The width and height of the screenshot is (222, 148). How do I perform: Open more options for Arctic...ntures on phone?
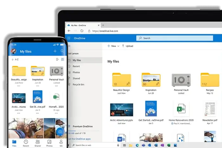point(18,113)
